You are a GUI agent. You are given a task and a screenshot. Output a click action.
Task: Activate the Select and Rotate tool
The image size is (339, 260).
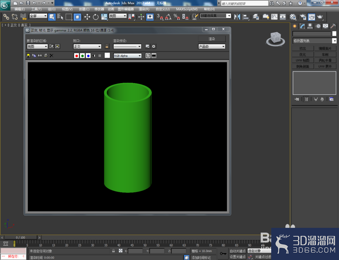click(x=96, y=17)
